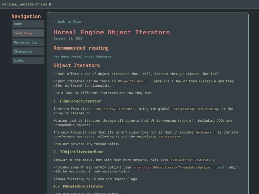Click the '2.a. FUnsafeObjectIterator' subheading

[x=79, y=186]
